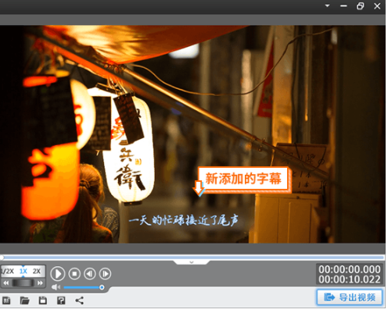
Task: Click the share icon
Action: 80,301
